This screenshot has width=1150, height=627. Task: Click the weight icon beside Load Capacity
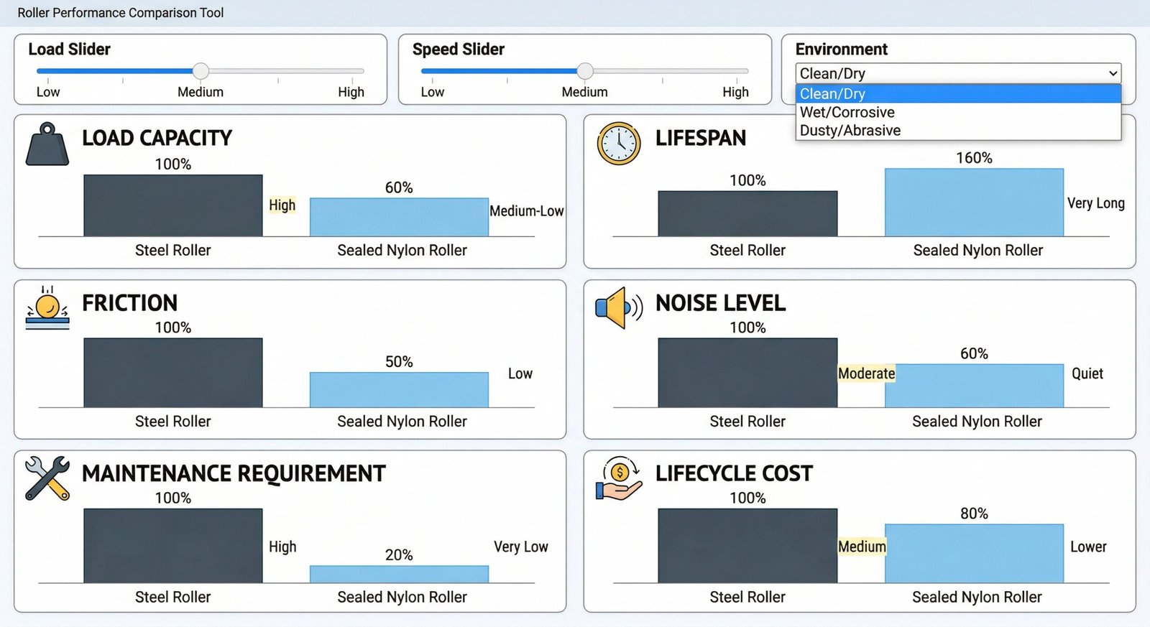click(x=47, y=144)
